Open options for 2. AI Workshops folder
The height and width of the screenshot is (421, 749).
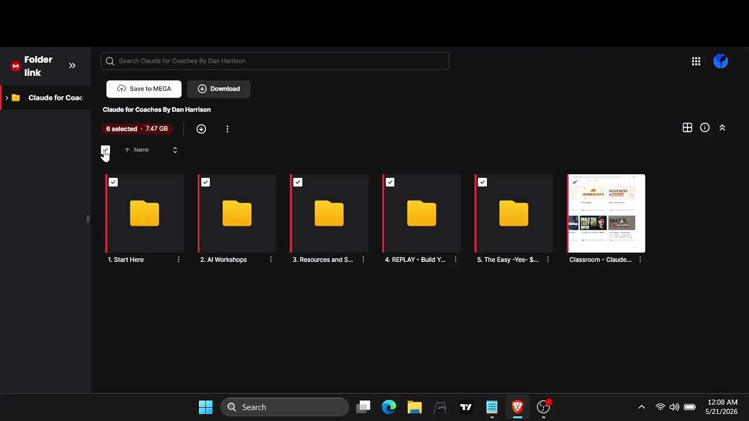pos(270,260)
